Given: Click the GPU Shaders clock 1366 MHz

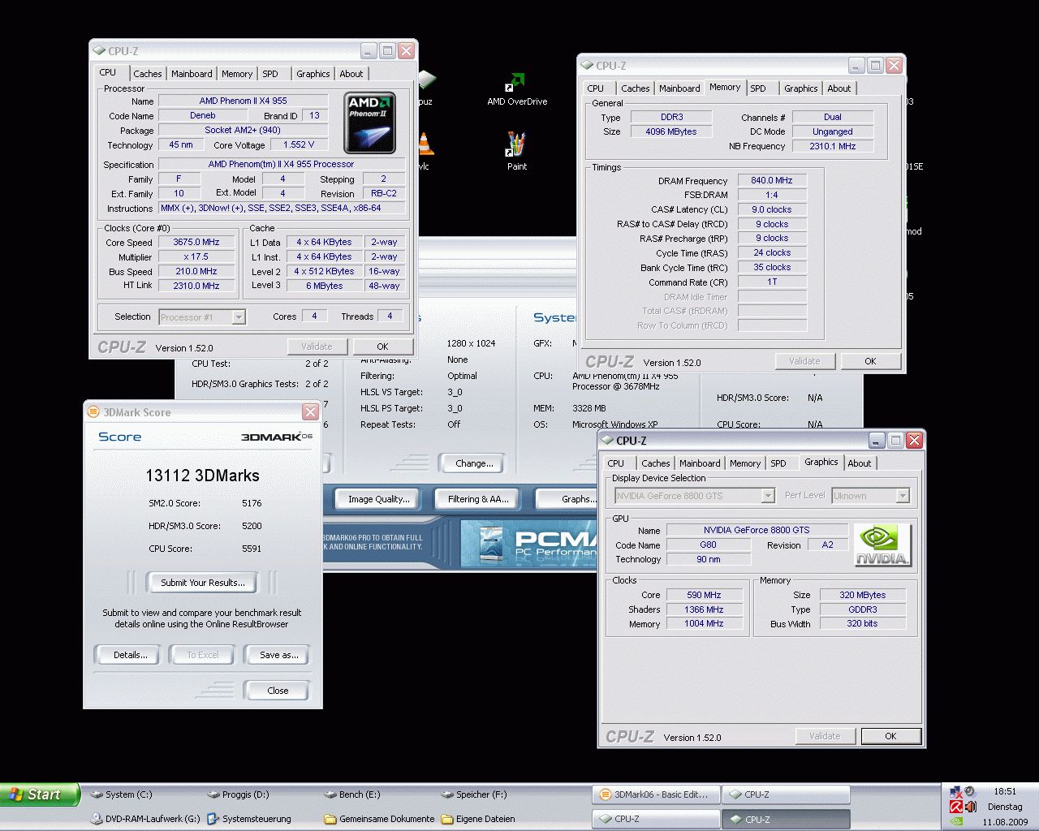Looking at the screenshot, I should point(705,609).
